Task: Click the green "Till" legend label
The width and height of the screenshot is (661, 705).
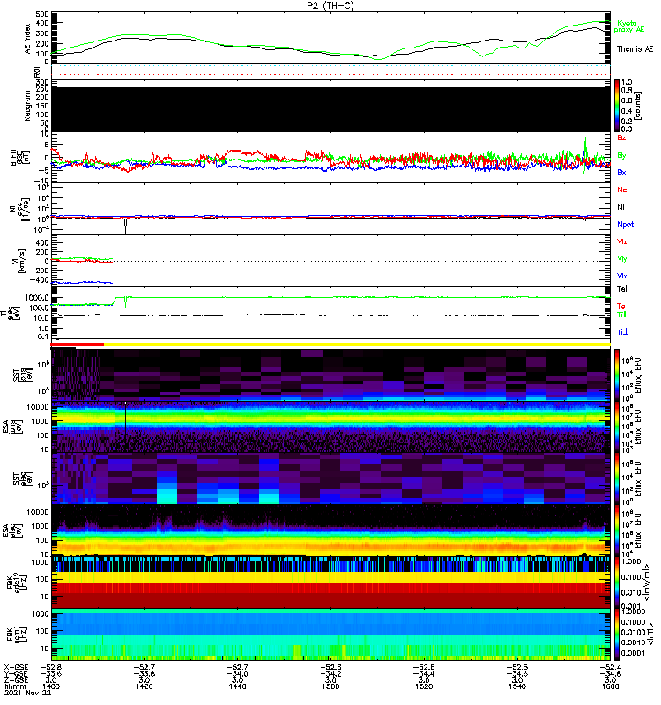Action: pyautogui.click(x=621, y=315)
